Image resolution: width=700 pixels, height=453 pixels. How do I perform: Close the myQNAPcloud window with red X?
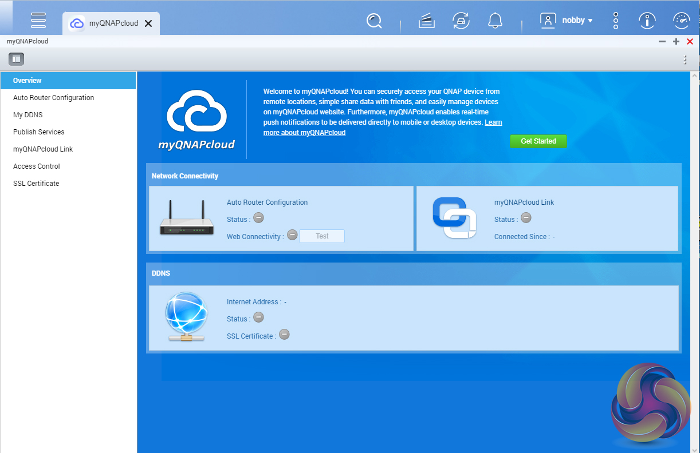(690, 42)
